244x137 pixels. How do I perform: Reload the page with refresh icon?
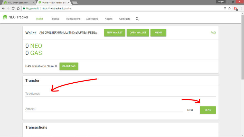(x=13, y=8)
